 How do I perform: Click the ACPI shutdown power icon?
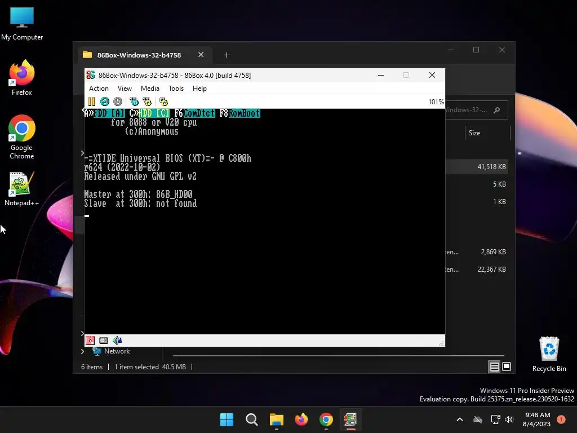pos(118,101)
